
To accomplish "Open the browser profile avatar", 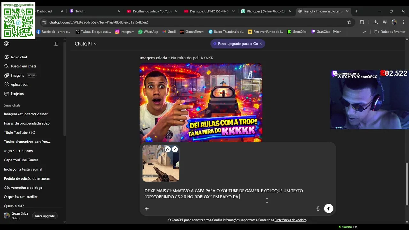I will point(394,22).
